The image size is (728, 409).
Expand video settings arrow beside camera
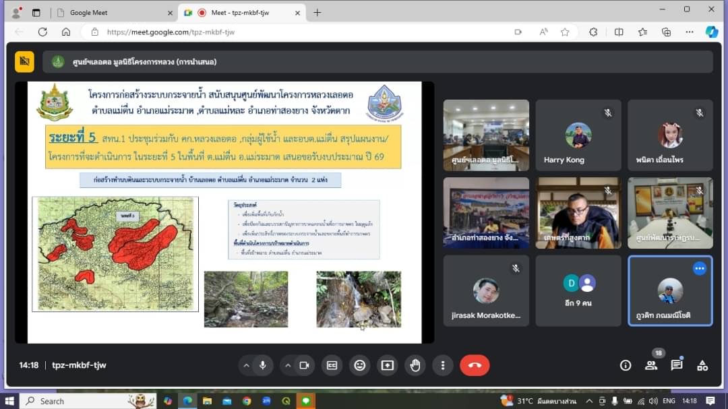288,365
